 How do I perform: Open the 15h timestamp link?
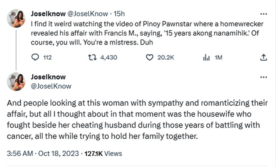click(x=119, y=14)
